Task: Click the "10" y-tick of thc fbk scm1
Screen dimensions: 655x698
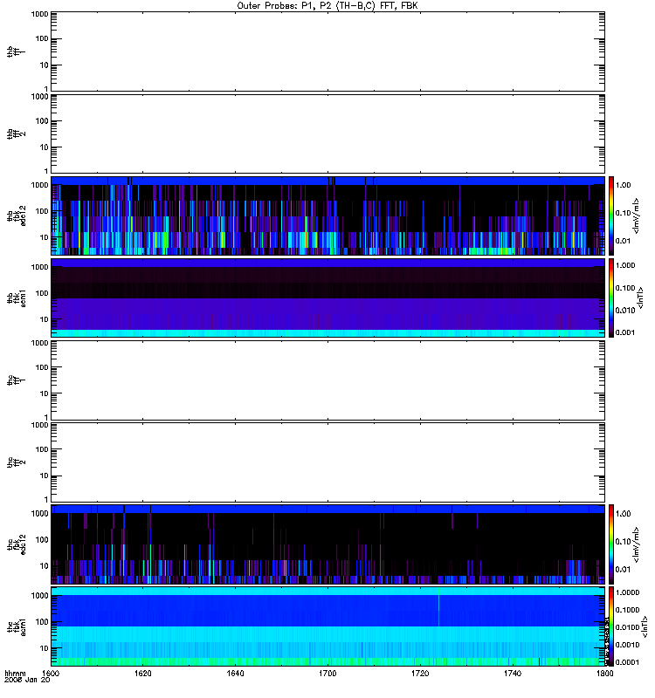Action: click(45, 648)
